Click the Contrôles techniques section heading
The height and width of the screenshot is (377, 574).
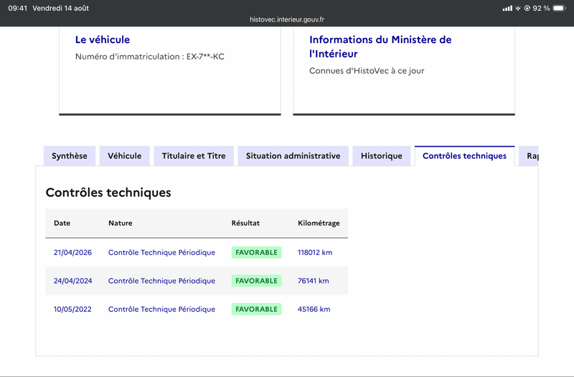(108, 192)
